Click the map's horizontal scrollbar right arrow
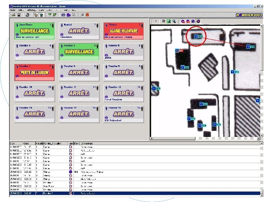This screenshot has width=270, height=202. click(x=258, y=138)
